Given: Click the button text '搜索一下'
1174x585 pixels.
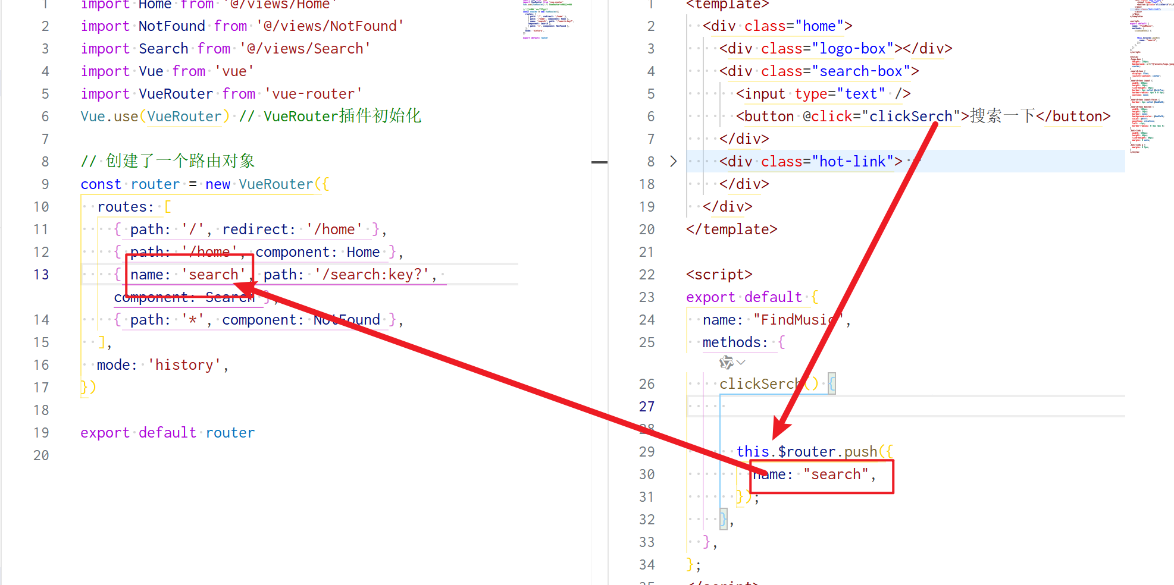Looking at the screenshot, I should tap(1003, 116).
